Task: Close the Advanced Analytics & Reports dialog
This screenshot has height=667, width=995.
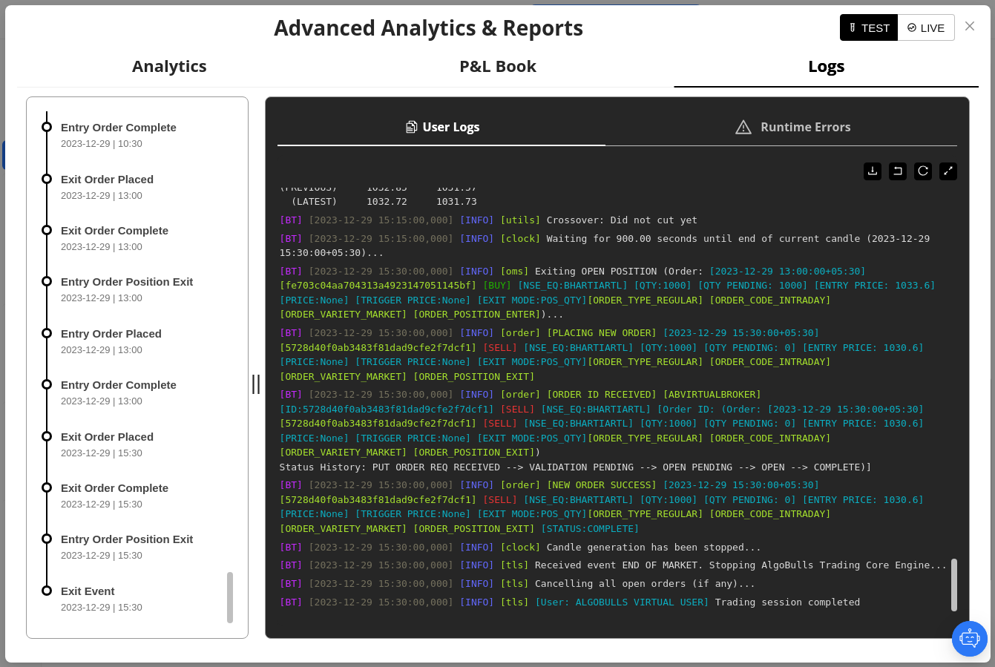Action: [970, 27]
